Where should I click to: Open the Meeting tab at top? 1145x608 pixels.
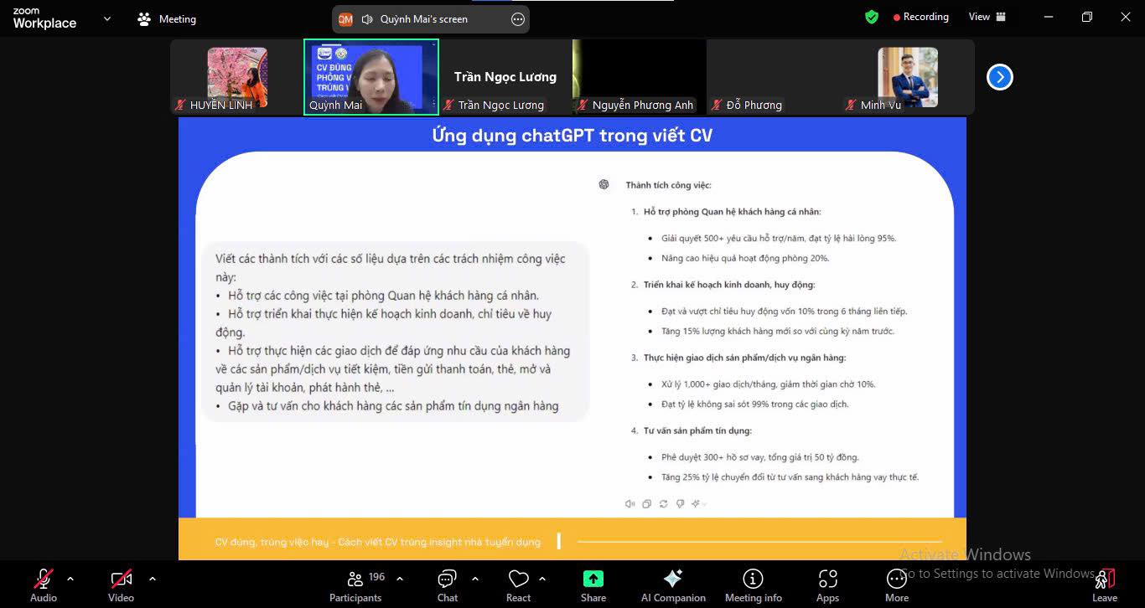click(x=167, y=18)
